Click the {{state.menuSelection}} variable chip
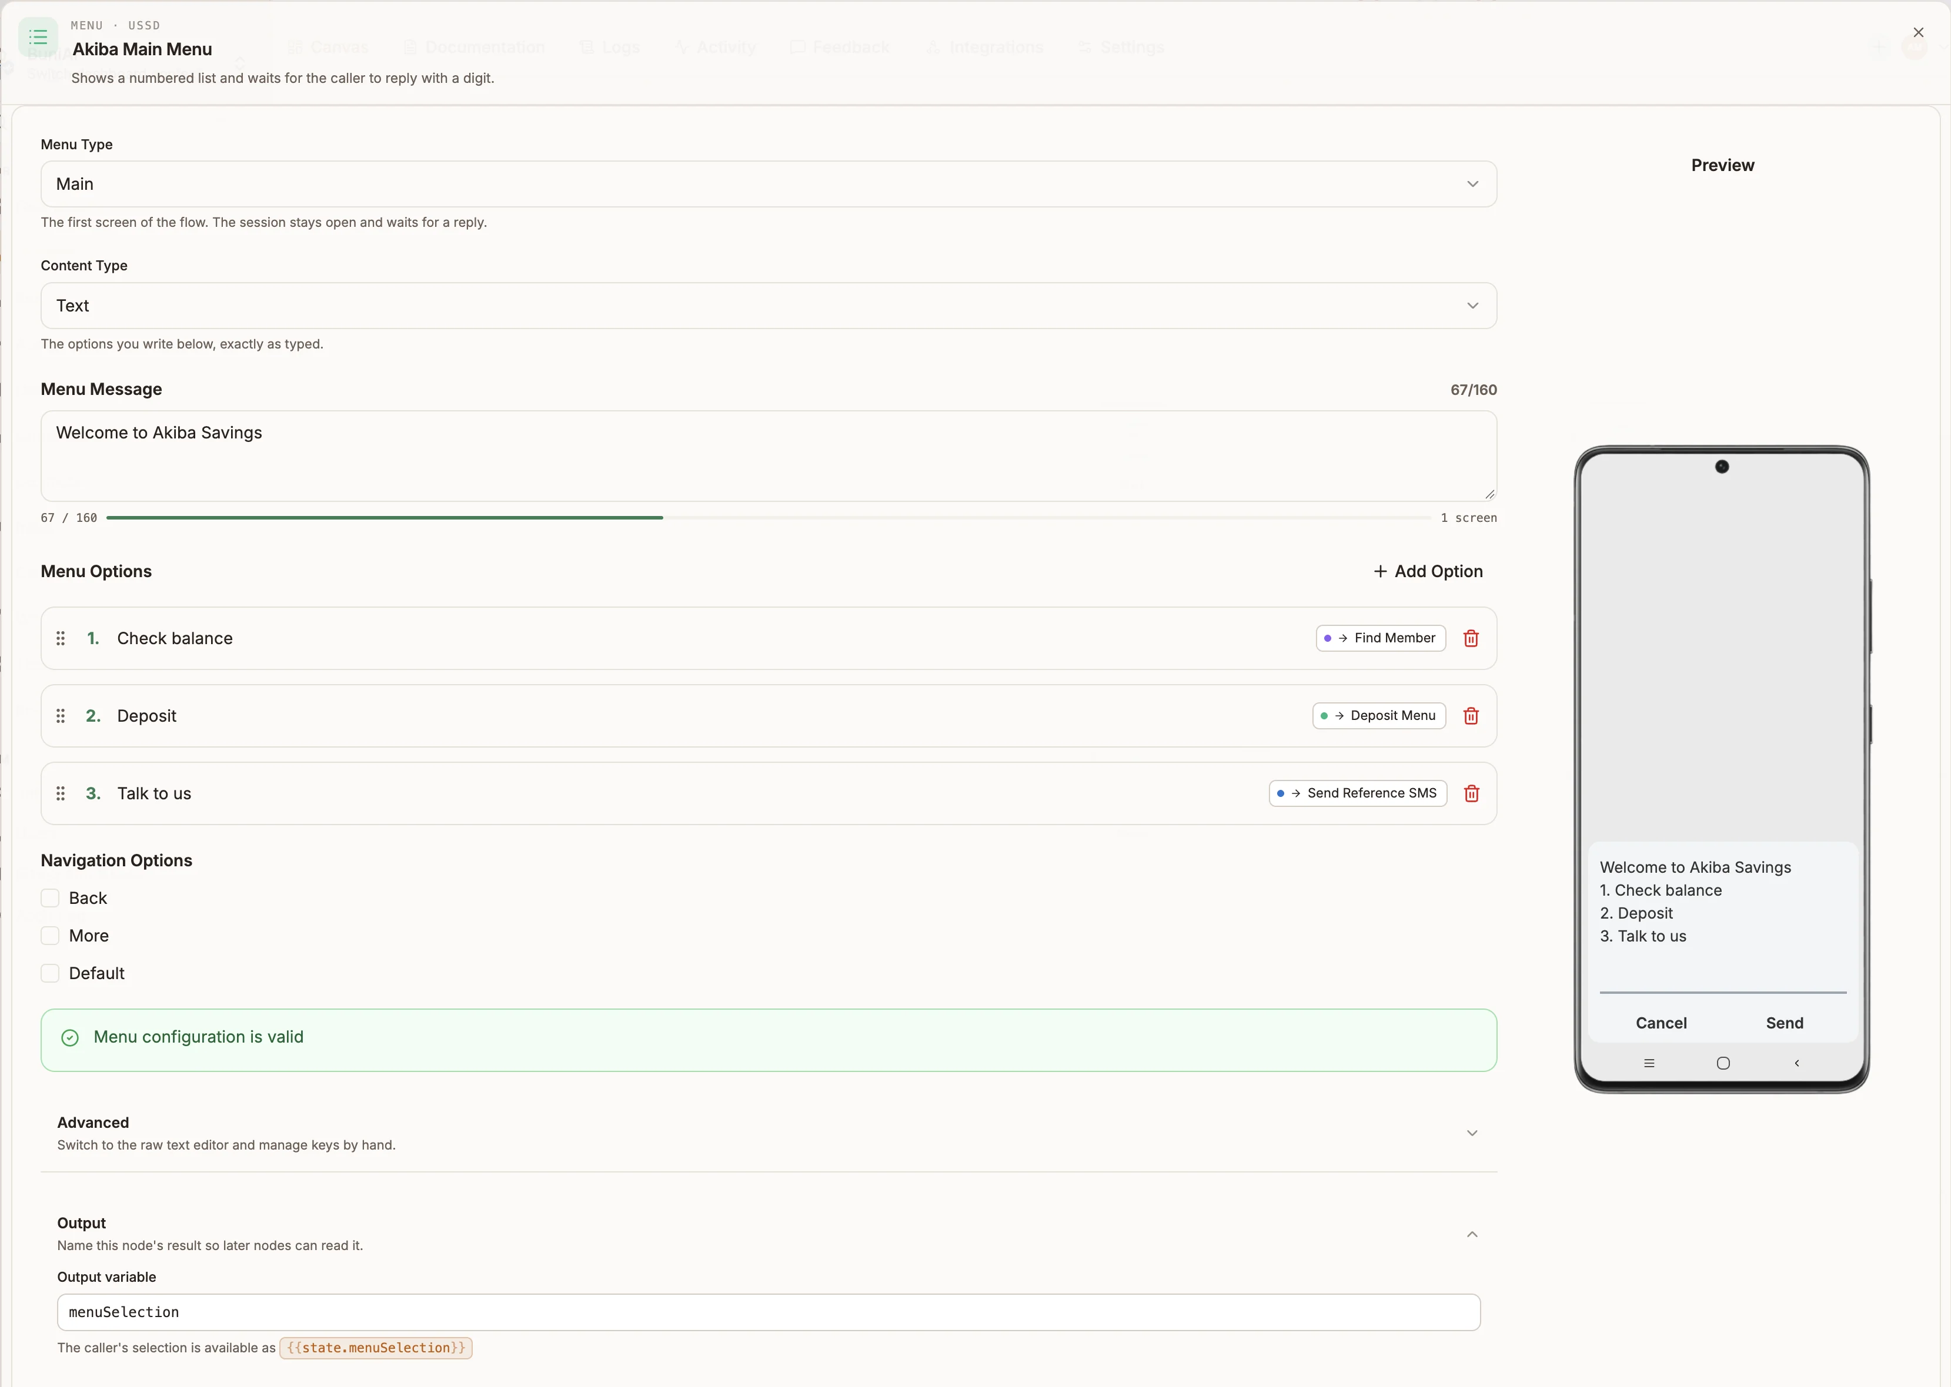 [x=376, y=1348]
